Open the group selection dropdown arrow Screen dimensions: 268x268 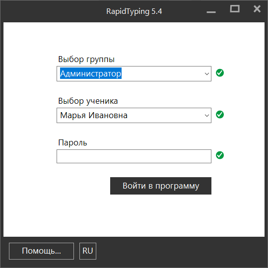click(x=207, y=74)
